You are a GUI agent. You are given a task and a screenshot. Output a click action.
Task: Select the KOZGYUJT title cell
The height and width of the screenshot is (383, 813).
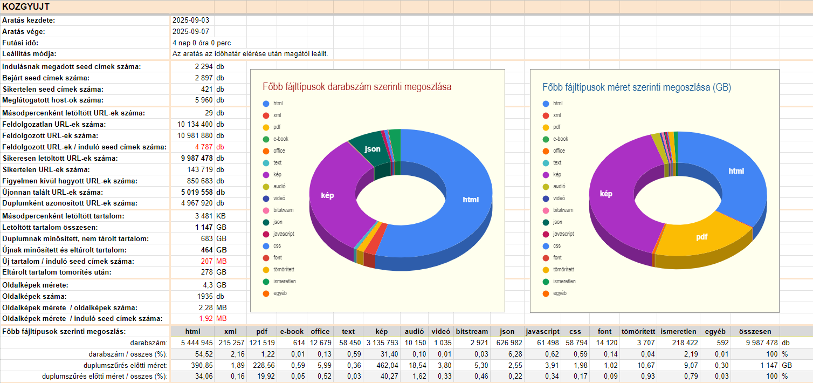pyautogui.click(x=26, y=6)
